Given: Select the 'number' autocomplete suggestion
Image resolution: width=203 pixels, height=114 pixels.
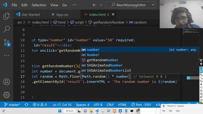Looking at the screenshot, I should pos(140,50).
